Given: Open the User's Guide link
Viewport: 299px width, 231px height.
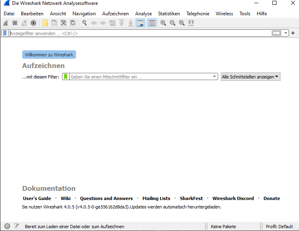Looking at the screenshot, I should 37,198.
